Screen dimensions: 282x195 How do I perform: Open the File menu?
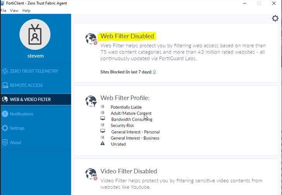(3, 10)
